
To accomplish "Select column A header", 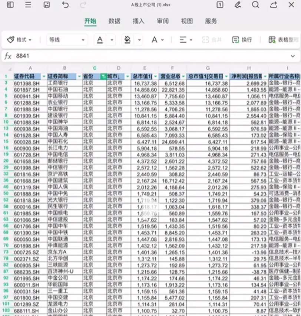I will point(30,68).
